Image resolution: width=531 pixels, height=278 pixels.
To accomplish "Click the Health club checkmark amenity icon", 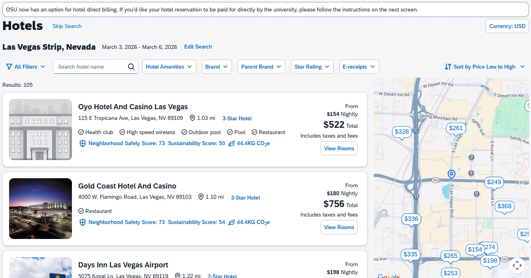I will (81, 132).
